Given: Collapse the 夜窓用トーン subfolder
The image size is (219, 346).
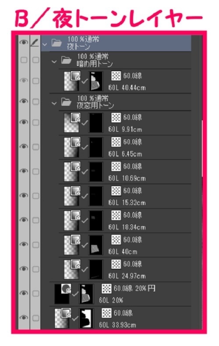Looking at the screenshot, I should (x=54, y=103).
